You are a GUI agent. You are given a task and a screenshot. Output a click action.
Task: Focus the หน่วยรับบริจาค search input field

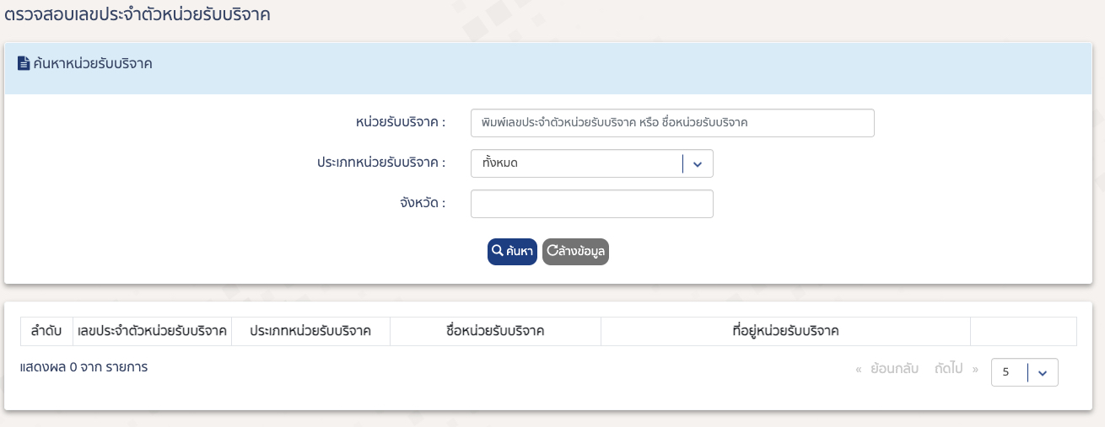[672, 123]
